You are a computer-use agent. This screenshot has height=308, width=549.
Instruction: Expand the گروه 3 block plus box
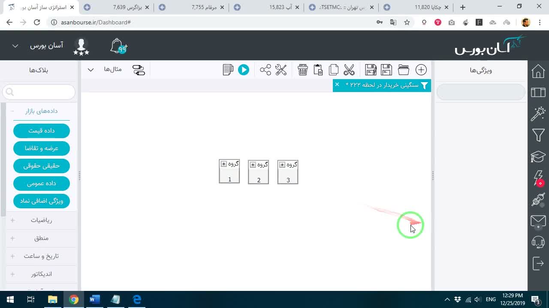point(282,165)
